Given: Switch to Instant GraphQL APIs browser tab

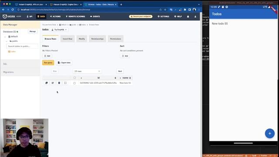Looking at the screenshot, I should click(31, 4).
